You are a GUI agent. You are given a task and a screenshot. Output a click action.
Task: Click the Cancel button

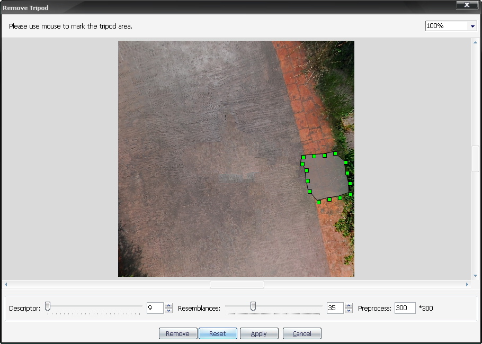302,333
